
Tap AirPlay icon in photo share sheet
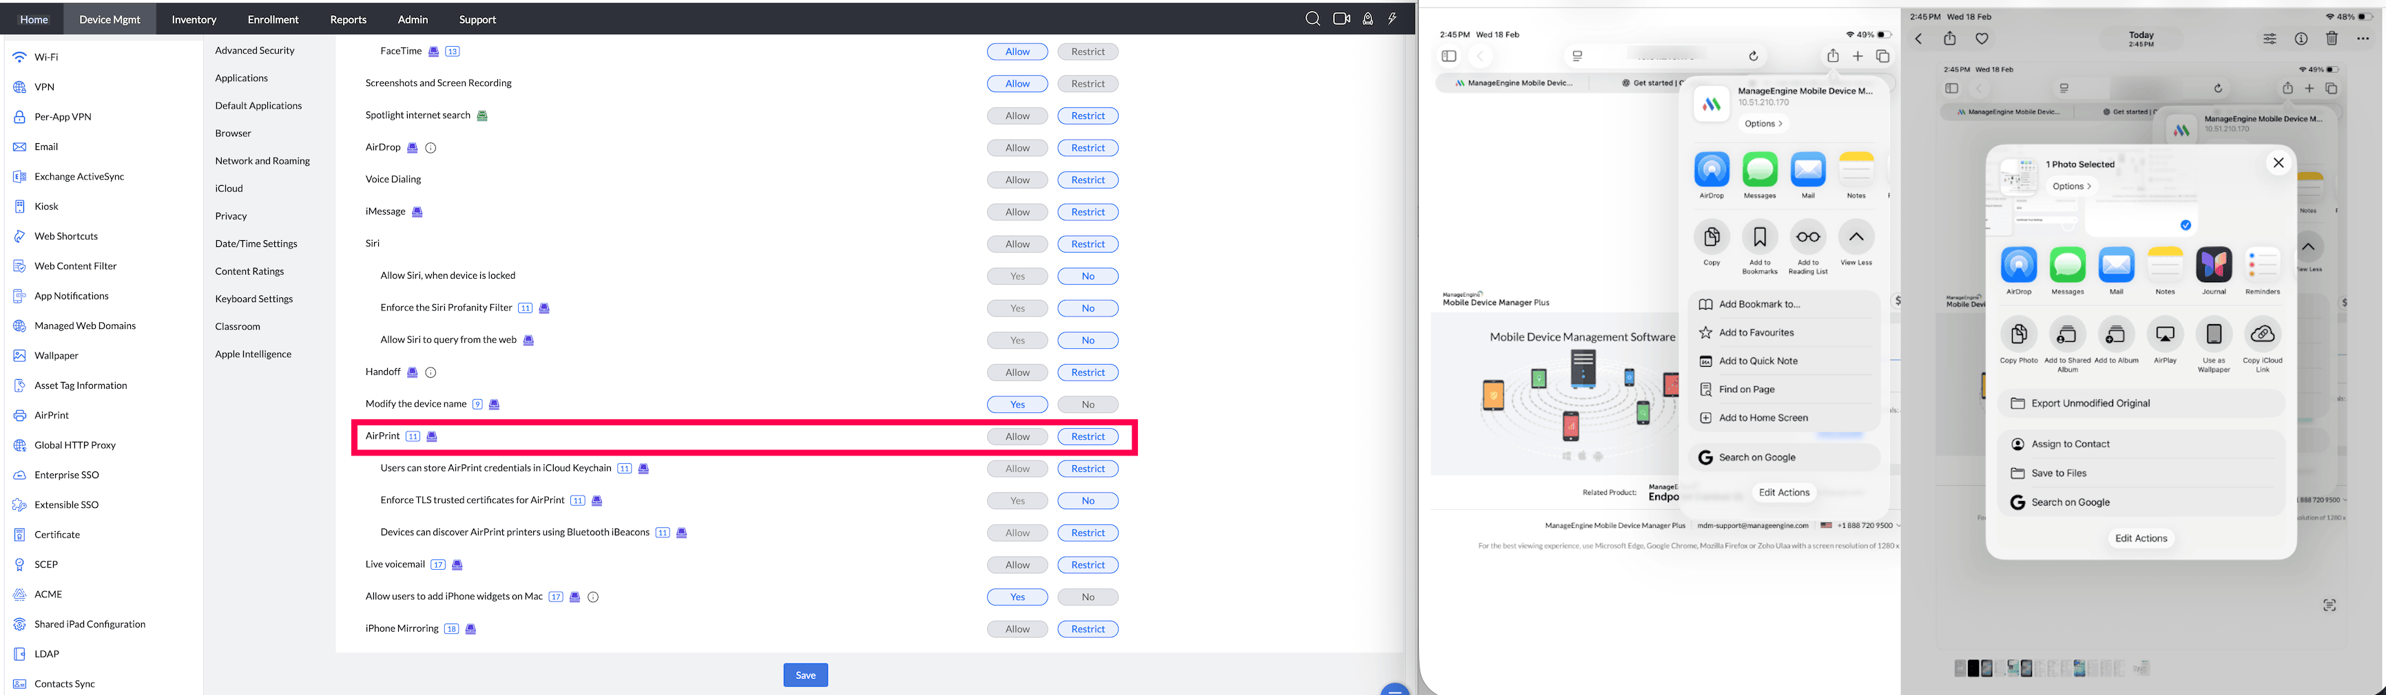click(2166, 334)
